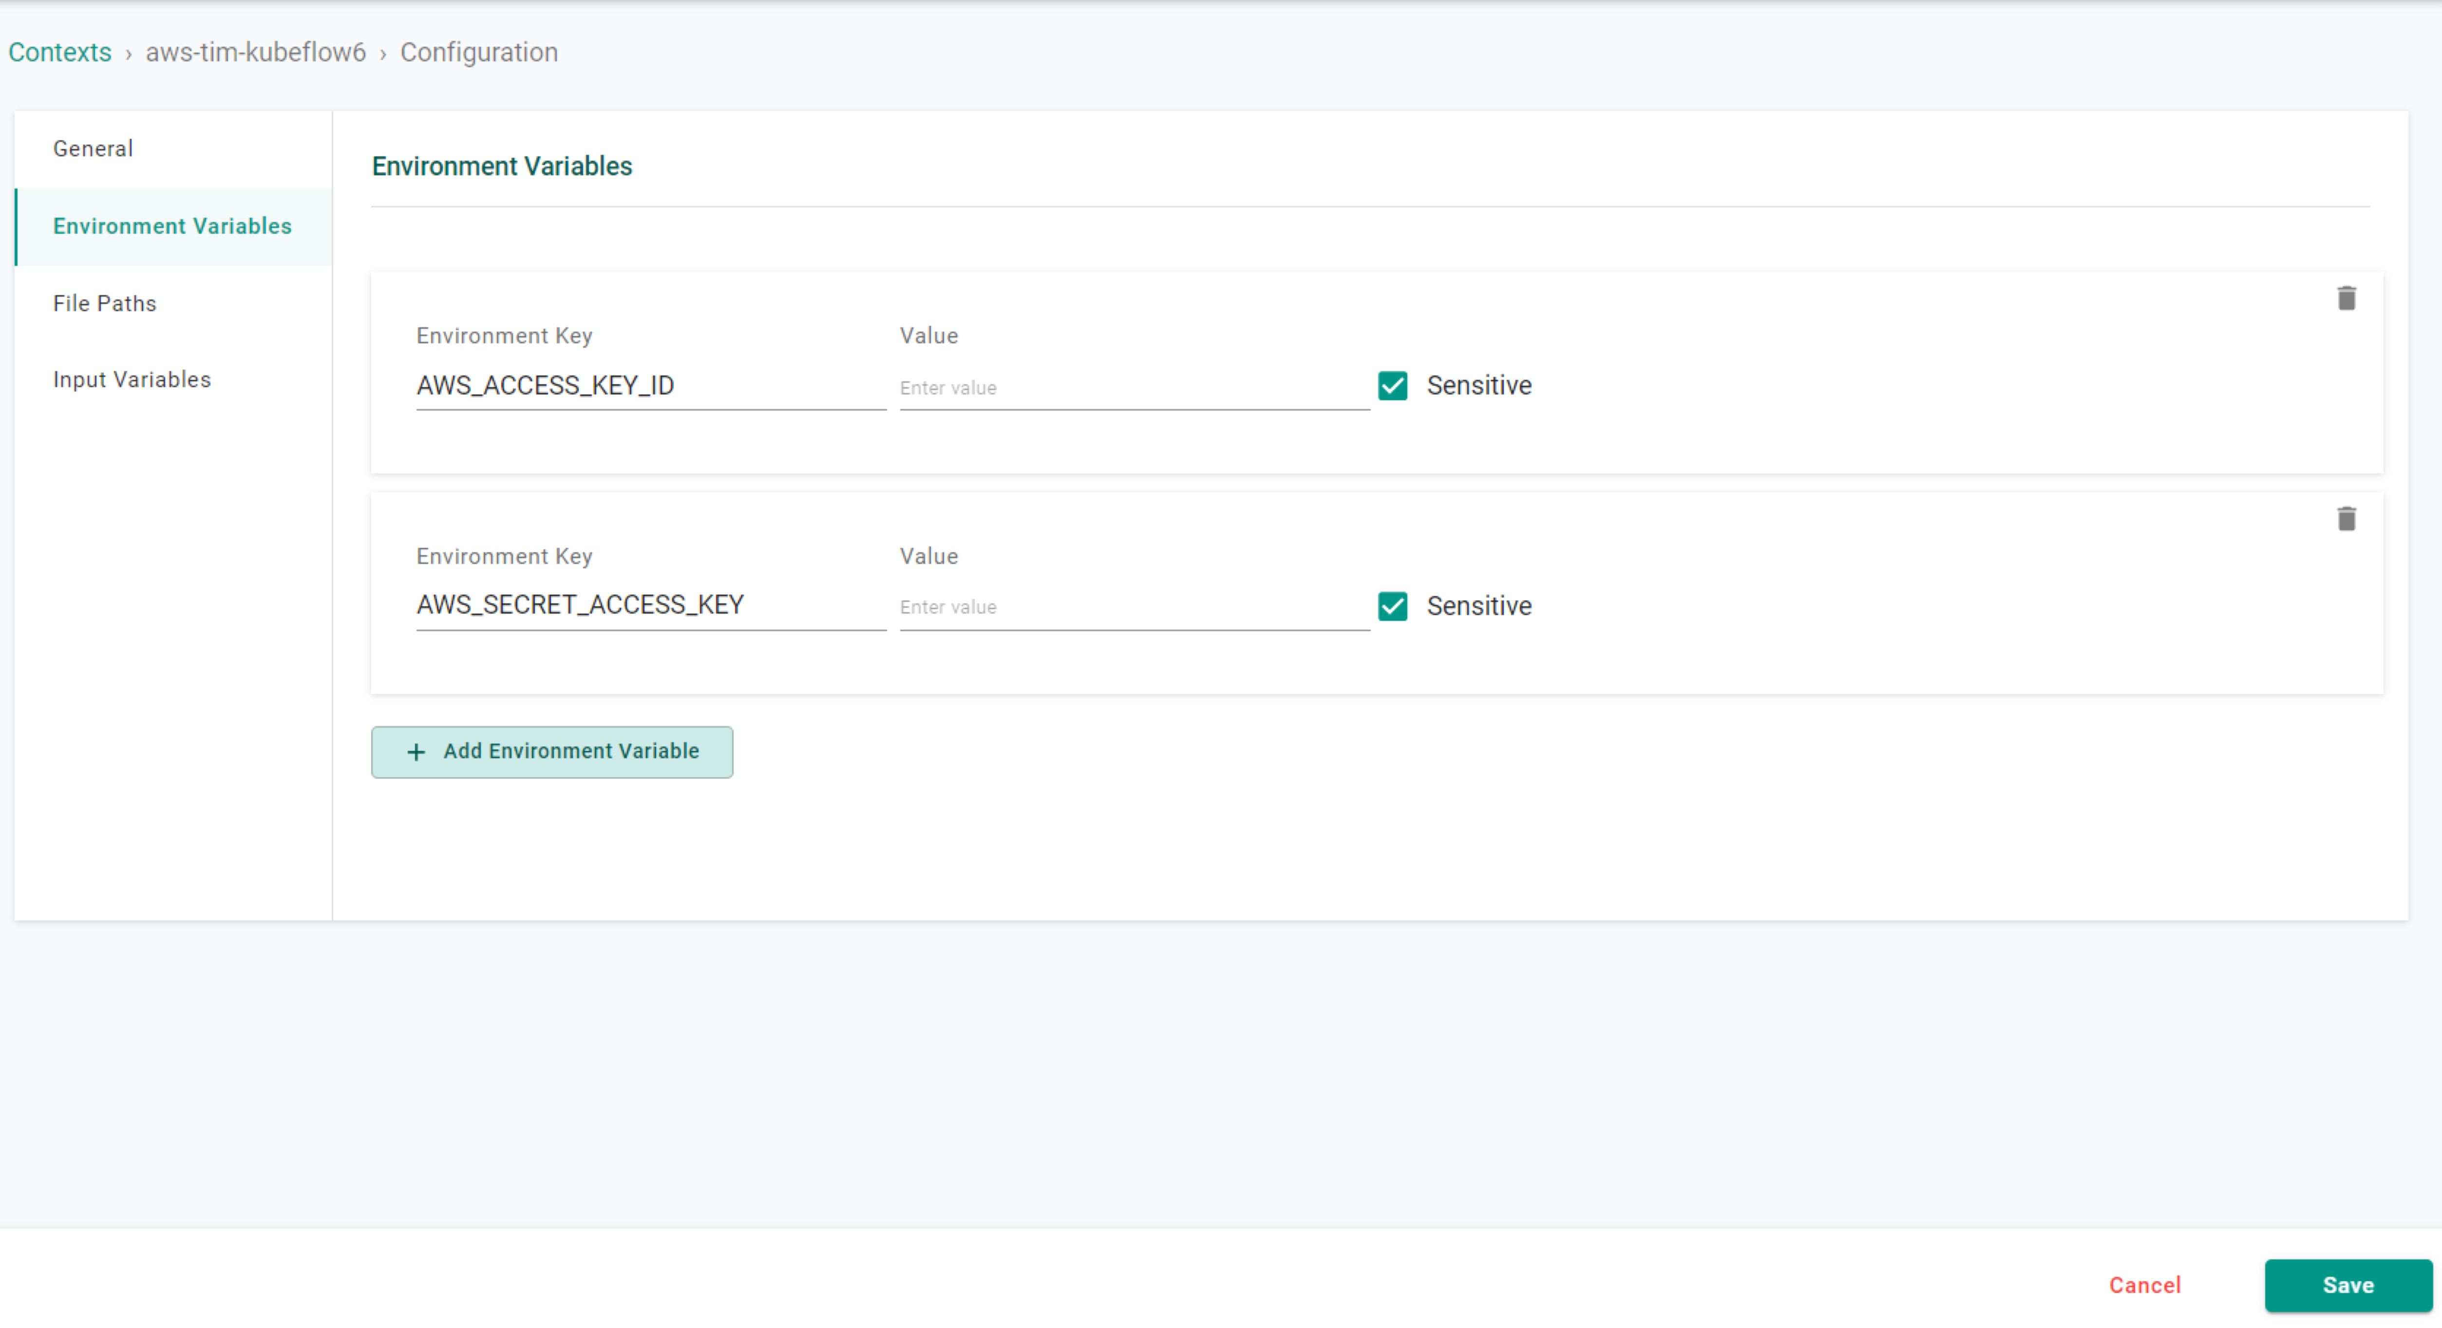The image size is (2442, 1328).
Task: Select the Environment Variables sidebar tab
Action: 173,226
